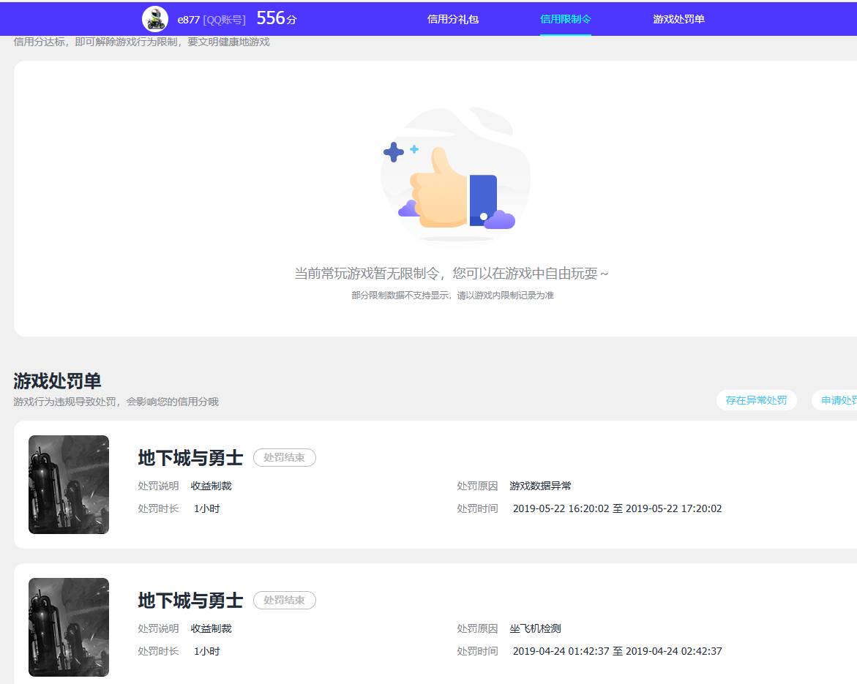Click the 游戏处罚单 section heading
Image resolution: width=857 pixels, height=684 pixels.
(56, 380)
